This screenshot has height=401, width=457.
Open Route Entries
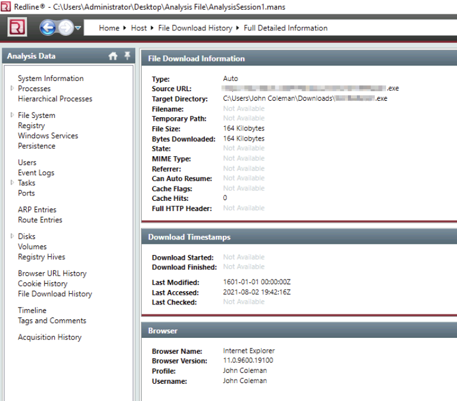pyautogui.click(x=40, y=220)
